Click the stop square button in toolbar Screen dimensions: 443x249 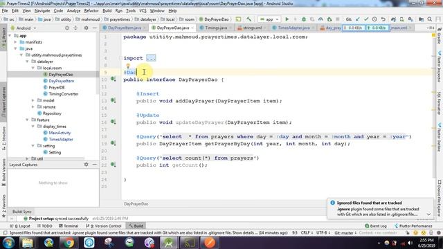tap(338, 19)
